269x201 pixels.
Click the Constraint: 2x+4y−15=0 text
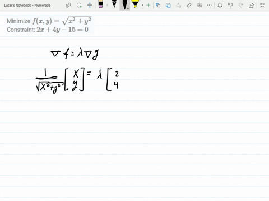pos(48,30)
